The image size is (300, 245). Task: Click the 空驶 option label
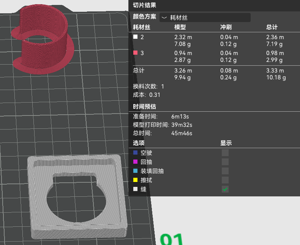(x=146, y=153)
